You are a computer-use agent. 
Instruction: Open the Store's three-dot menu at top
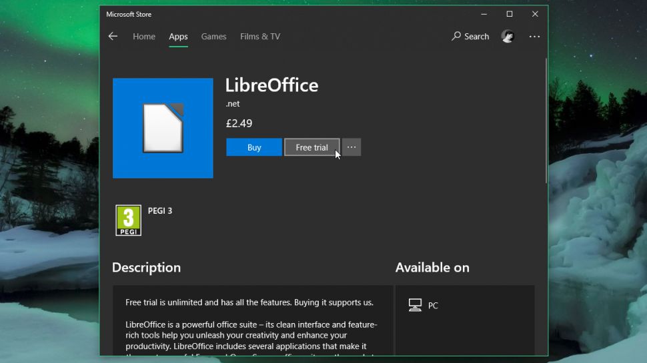click(x=534, y=37)
